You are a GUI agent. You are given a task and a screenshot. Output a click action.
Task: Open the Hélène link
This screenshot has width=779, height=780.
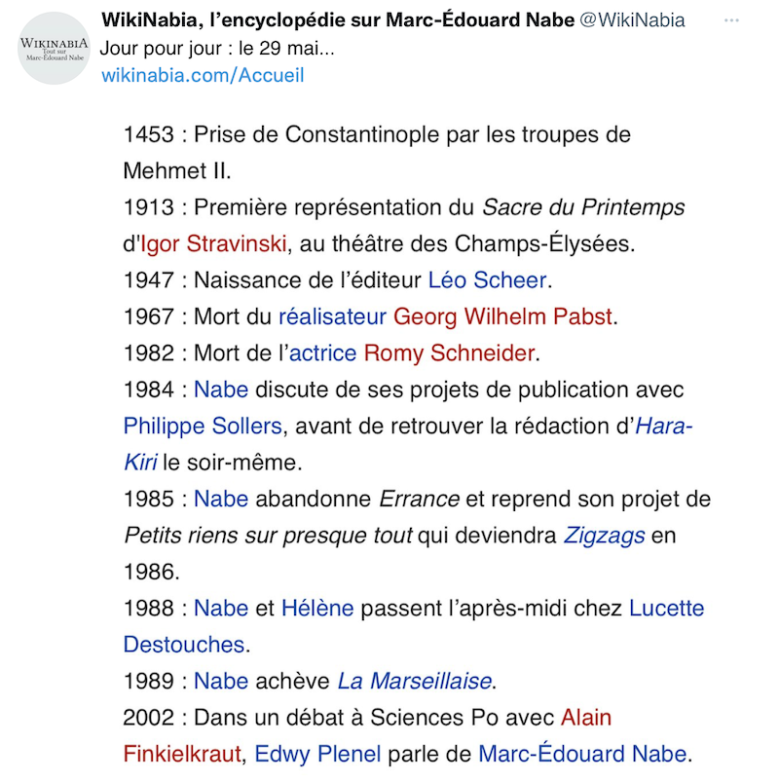click(x=317, y=609)
